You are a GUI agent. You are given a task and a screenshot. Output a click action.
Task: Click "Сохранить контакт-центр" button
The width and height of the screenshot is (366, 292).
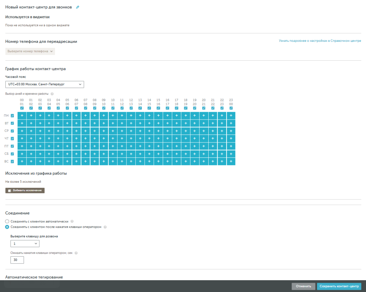[x=339, y=286]
